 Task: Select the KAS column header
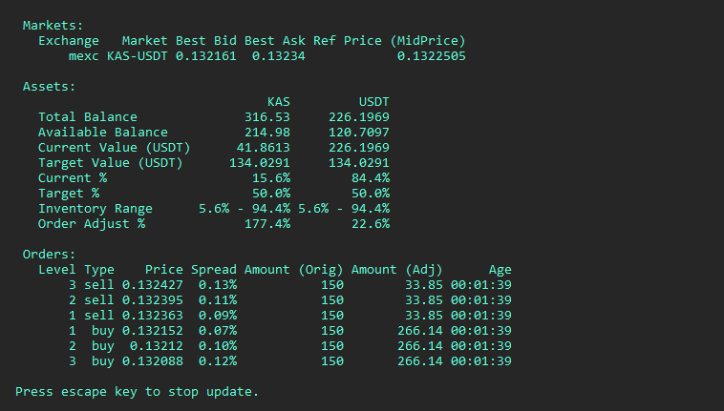tap(279, 102)
